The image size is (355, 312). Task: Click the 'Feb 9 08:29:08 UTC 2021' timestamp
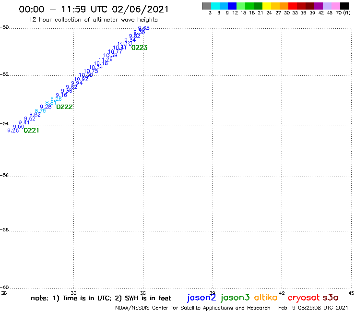[x=313, y=308]
